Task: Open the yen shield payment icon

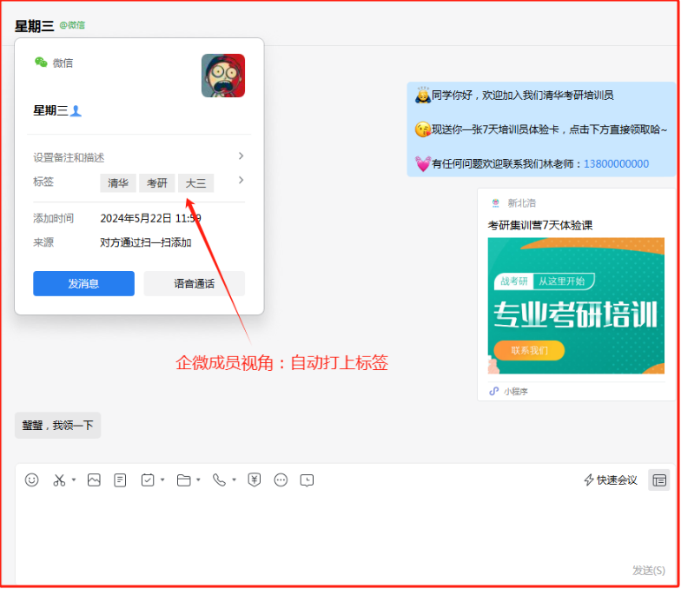Action: click(254, 480)
